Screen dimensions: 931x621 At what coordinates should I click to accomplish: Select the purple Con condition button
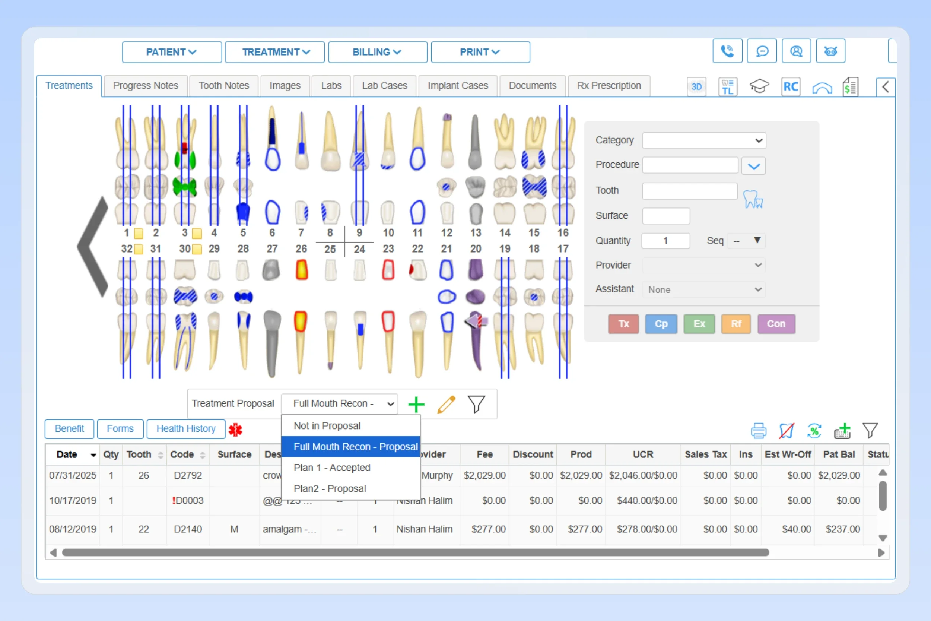coord(776,324)
